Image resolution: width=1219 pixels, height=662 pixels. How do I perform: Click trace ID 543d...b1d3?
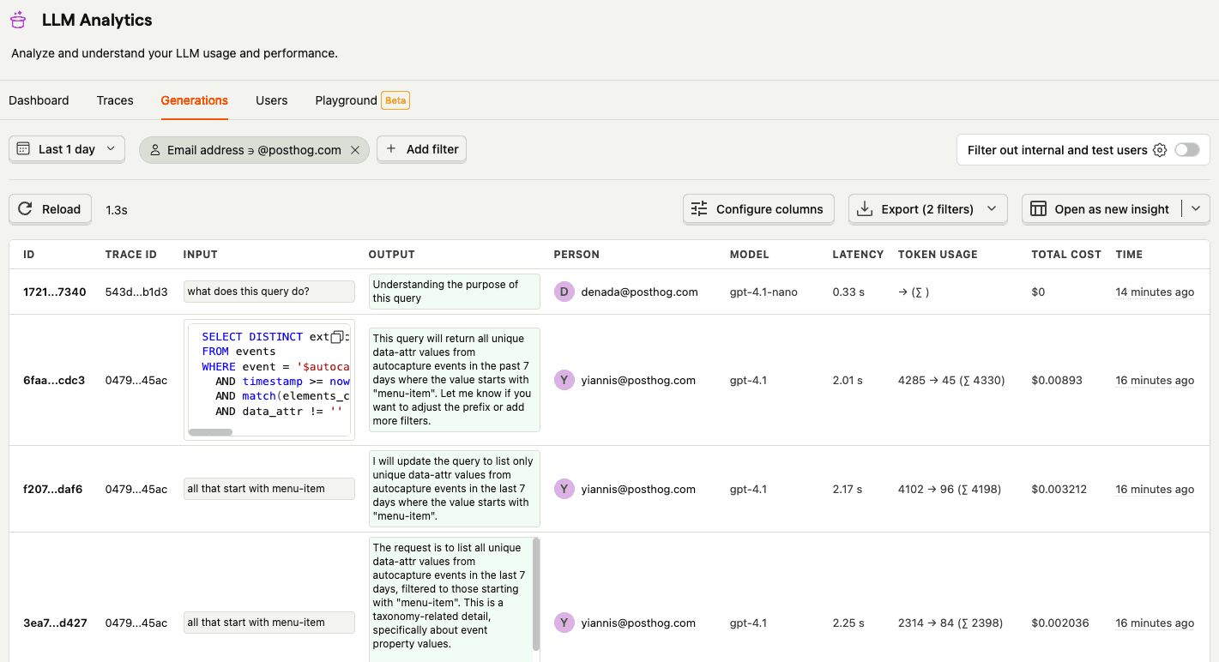click(136, 292)
